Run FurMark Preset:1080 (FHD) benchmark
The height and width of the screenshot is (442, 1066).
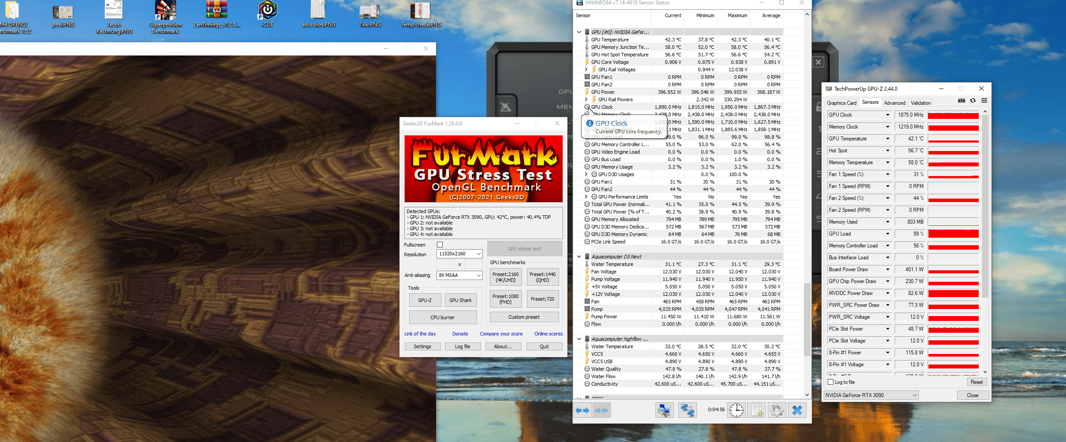click(506, 299)
